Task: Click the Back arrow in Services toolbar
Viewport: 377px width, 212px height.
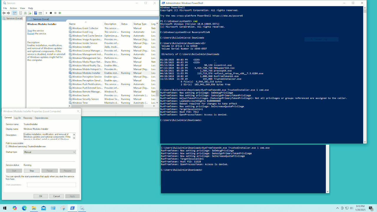Action: (4, 13)
